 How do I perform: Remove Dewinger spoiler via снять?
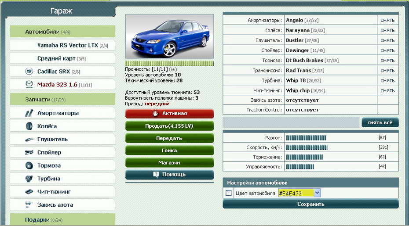(387, 50)
